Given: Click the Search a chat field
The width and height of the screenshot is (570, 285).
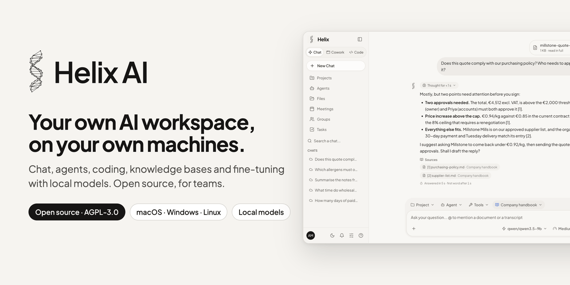Looking at the screenshot, I should click(x=336, y=141).
